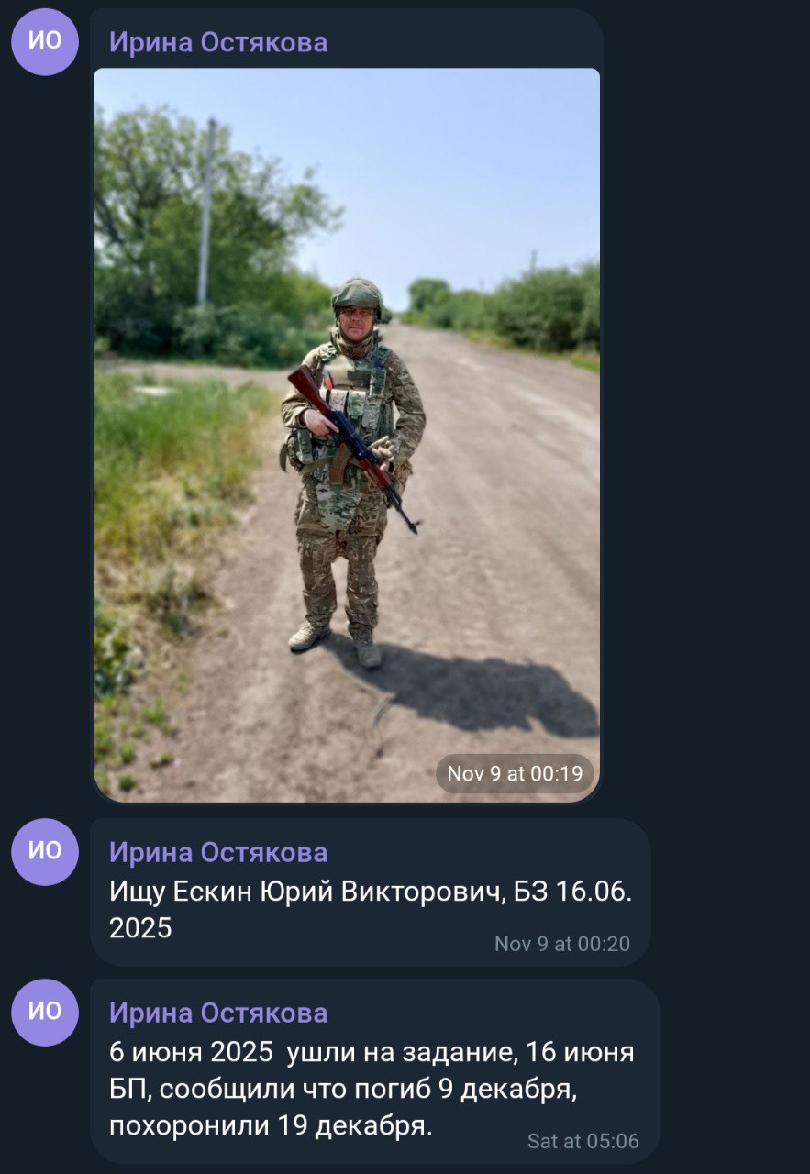The image size is (810, 1174).
Task: Click the Sat at 05:06 timestamp
Action: 583,1141
